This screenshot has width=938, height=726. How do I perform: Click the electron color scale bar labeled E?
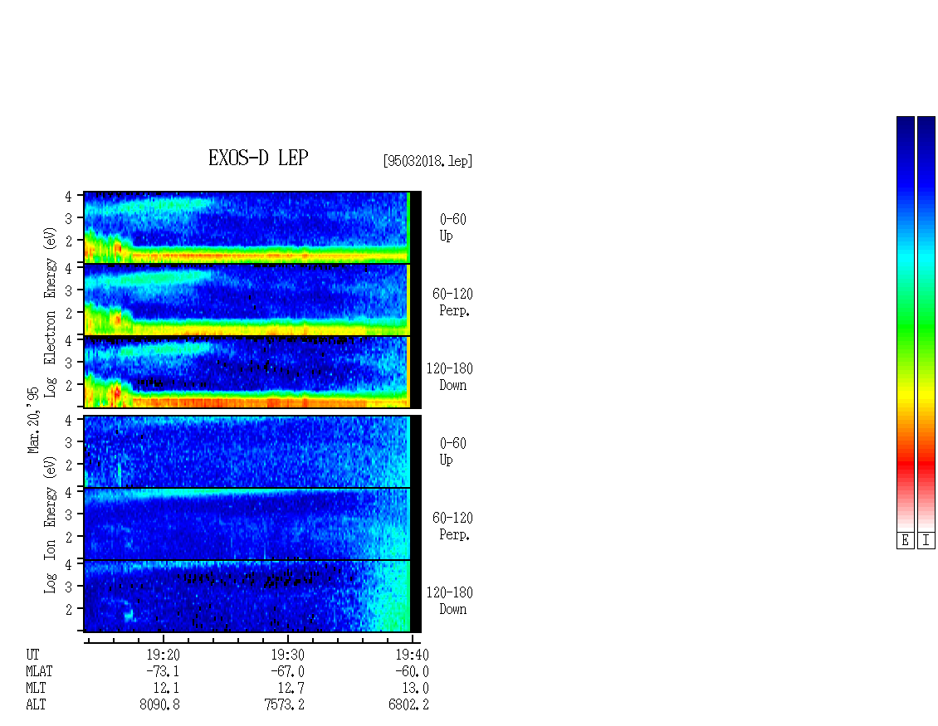(905, 324)
